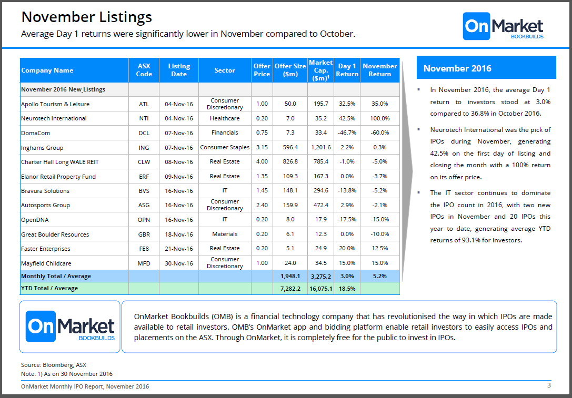The image size is (572, 398).
Task: Click 'Faster Enterprises' company name
Action: pyautogui.click(x=46, y=249)
